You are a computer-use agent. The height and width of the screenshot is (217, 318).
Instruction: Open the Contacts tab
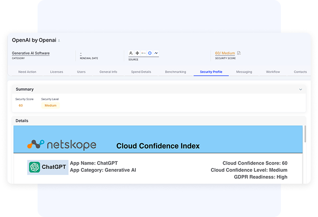coord(300,72)
